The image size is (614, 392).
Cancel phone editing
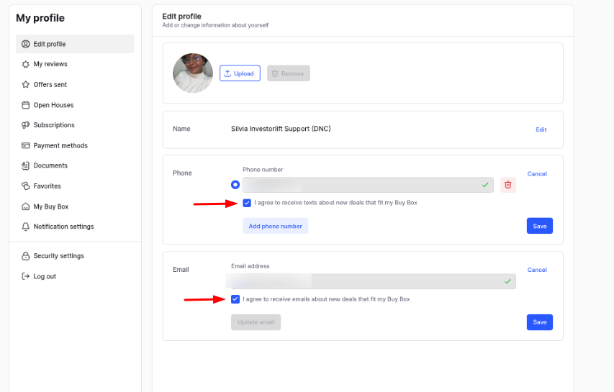537,173
